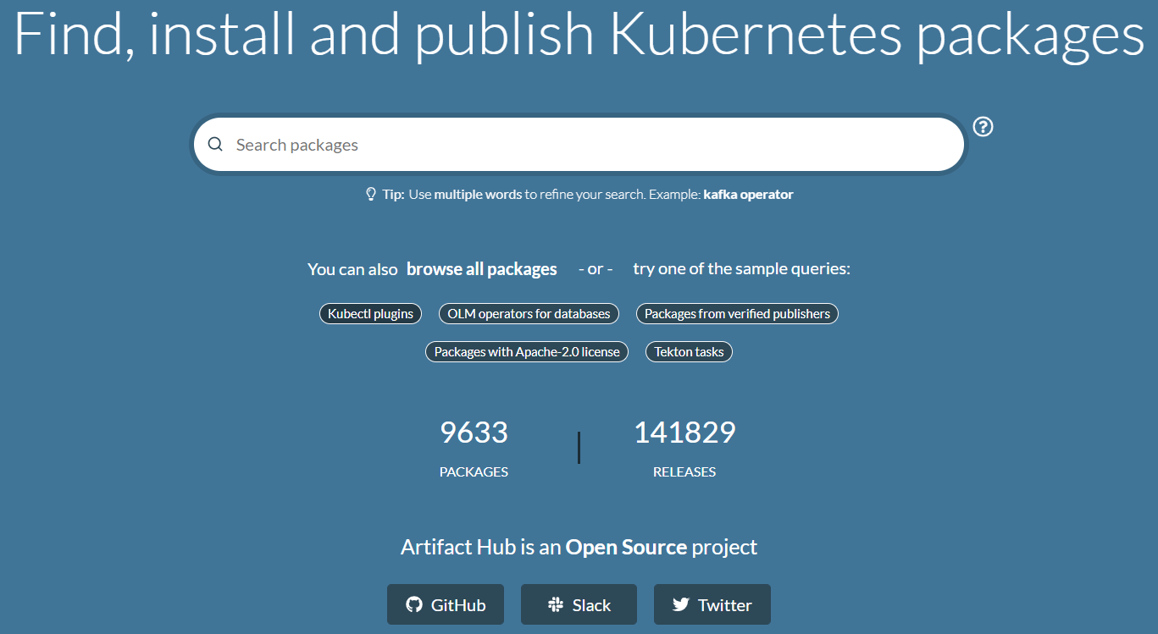Open search tips help icon
Viewport: 1158px width, 634px height.
[983, 127]
